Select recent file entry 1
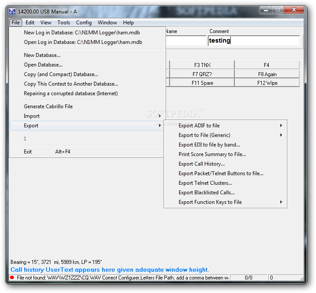316x293 pixels. (86, 139)
